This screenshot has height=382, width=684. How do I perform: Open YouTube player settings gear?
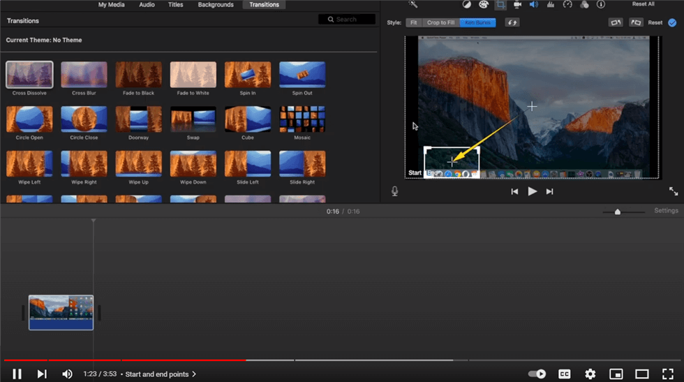pos(590,374)
